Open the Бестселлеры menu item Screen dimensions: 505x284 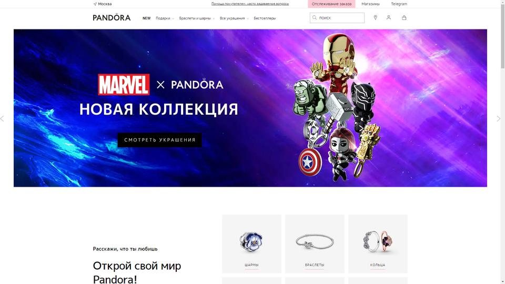pos(265,18)
